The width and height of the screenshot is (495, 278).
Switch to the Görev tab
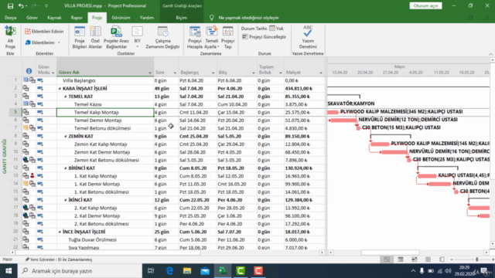(x=32, y=18)
